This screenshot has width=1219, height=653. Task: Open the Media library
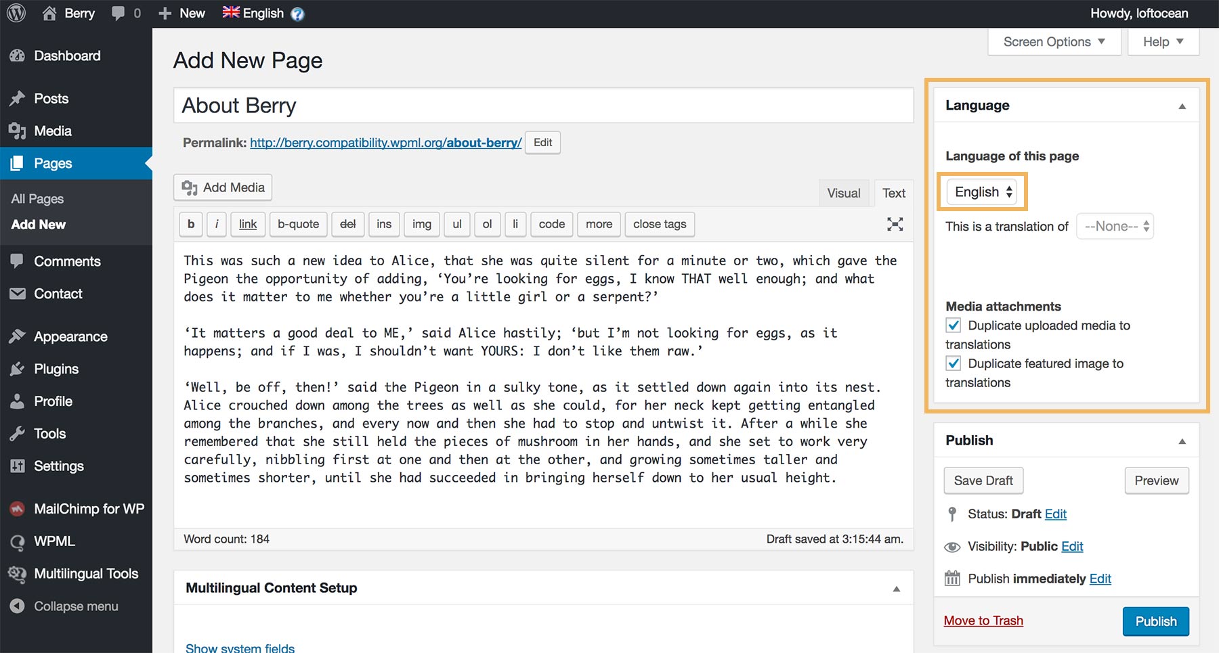coord(54,131)
